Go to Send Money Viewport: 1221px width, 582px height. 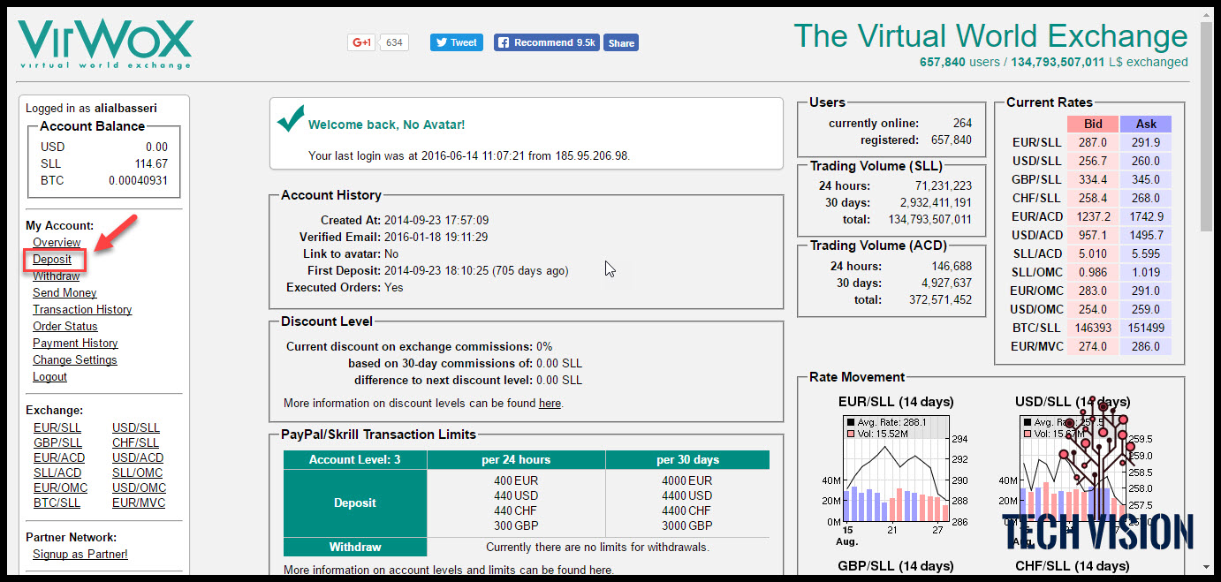(64, 292)
